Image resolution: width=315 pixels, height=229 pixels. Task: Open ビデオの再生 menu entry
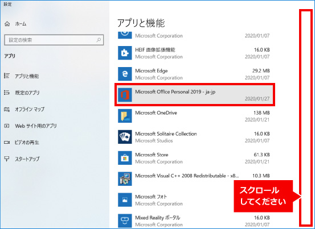(x=27, y=143)
